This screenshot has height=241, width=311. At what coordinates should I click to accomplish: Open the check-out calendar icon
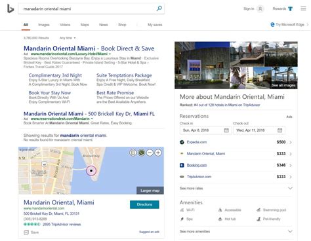coord(280,130)
